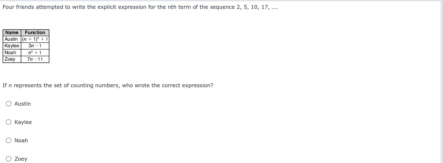443x163 pixels.
Task: Click the Zoey answer label text
Action: click(x=21, y=159)
